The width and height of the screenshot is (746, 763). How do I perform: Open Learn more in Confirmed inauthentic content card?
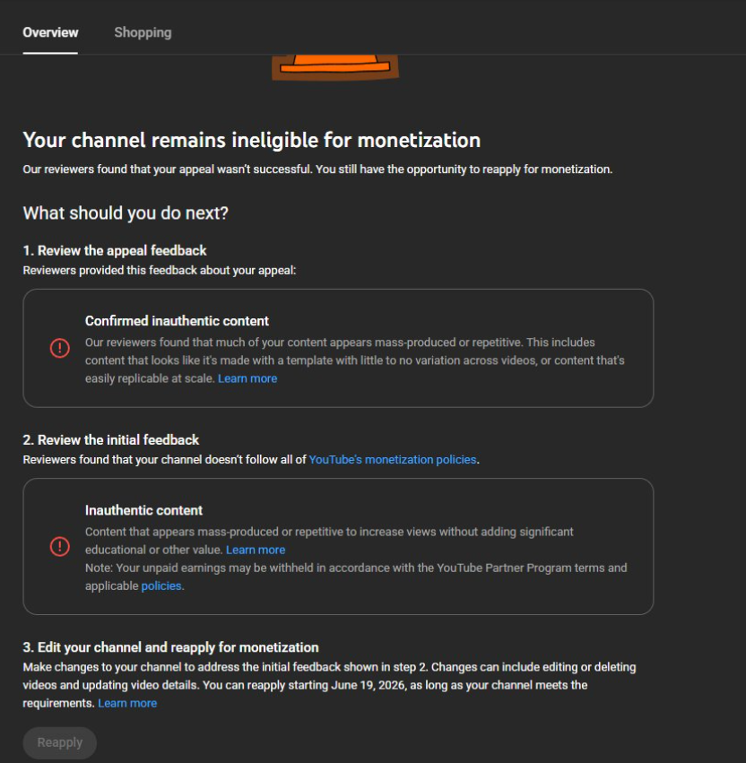click(x=247, y=378)
